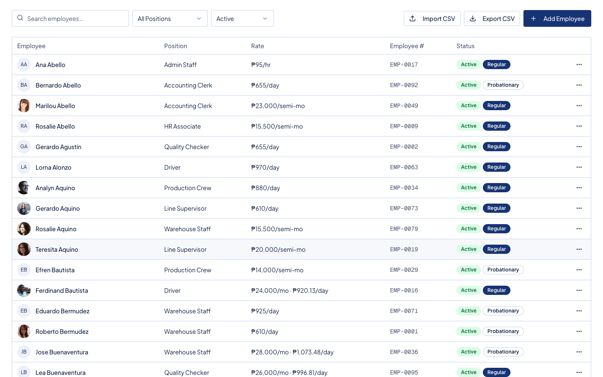
Task: Select the Rate column header
Action: pos(258,46)
